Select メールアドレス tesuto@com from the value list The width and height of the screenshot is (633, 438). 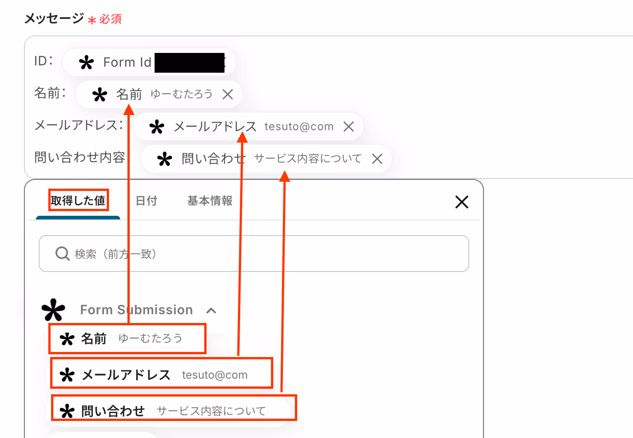pos(161,373)
